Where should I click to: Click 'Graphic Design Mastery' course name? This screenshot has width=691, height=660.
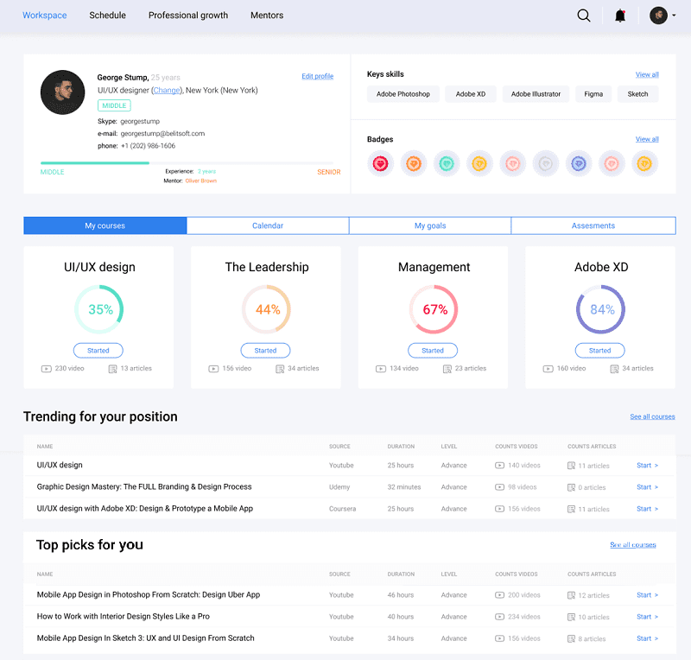pyautogui.click(x=144, y=486)
